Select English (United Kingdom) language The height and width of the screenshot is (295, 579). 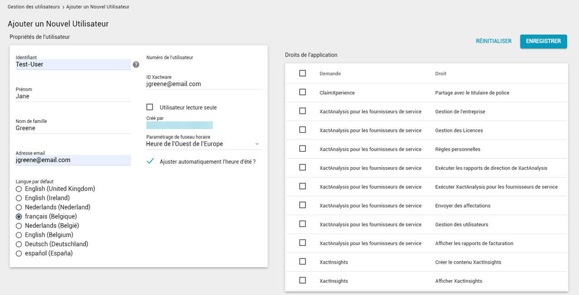[19, 189]
